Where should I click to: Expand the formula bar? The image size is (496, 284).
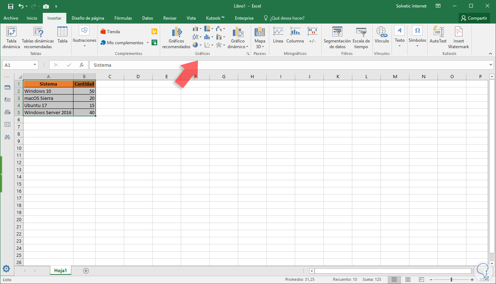point(491,65)
